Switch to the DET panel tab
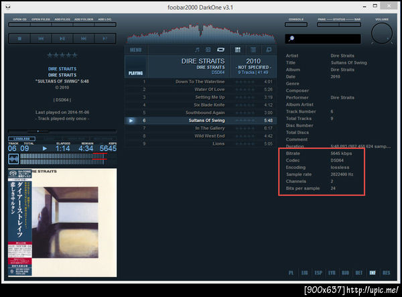Image resolution: width=402 pixels, height=297 pixels. [x=359, y=273]
